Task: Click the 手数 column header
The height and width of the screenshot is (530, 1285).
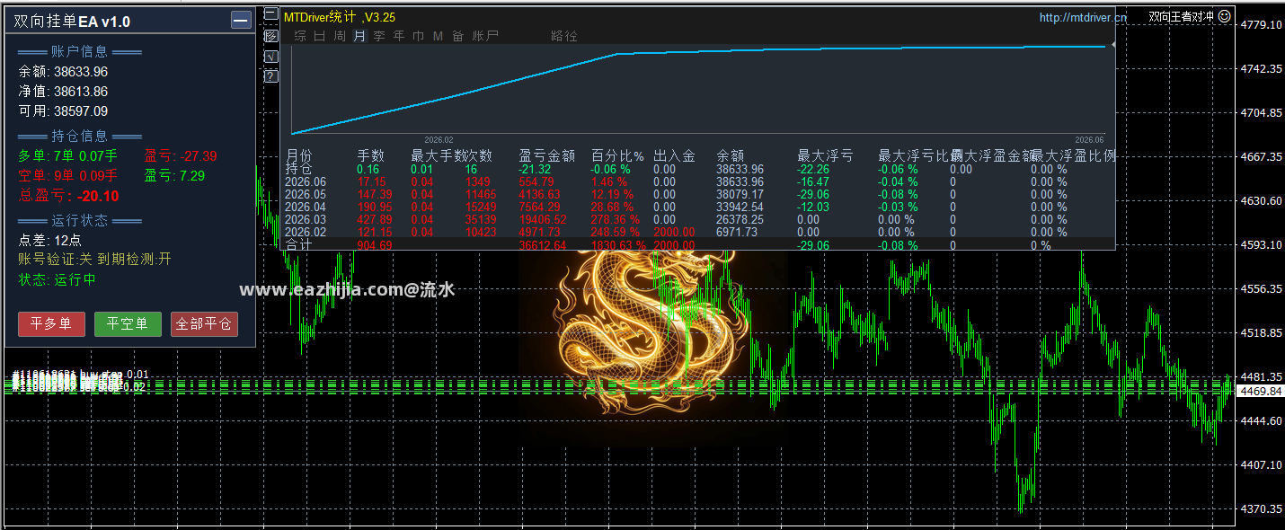Action: click(370, 155)
